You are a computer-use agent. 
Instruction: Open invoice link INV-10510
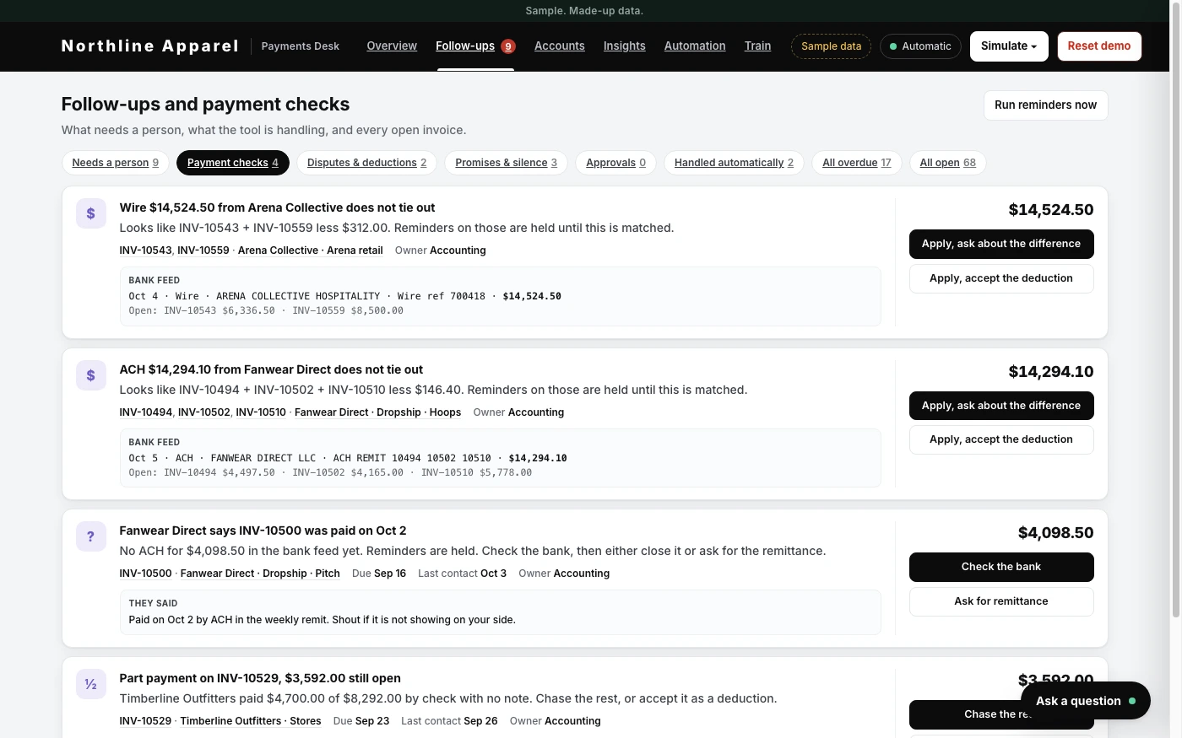tap(261, 412)
